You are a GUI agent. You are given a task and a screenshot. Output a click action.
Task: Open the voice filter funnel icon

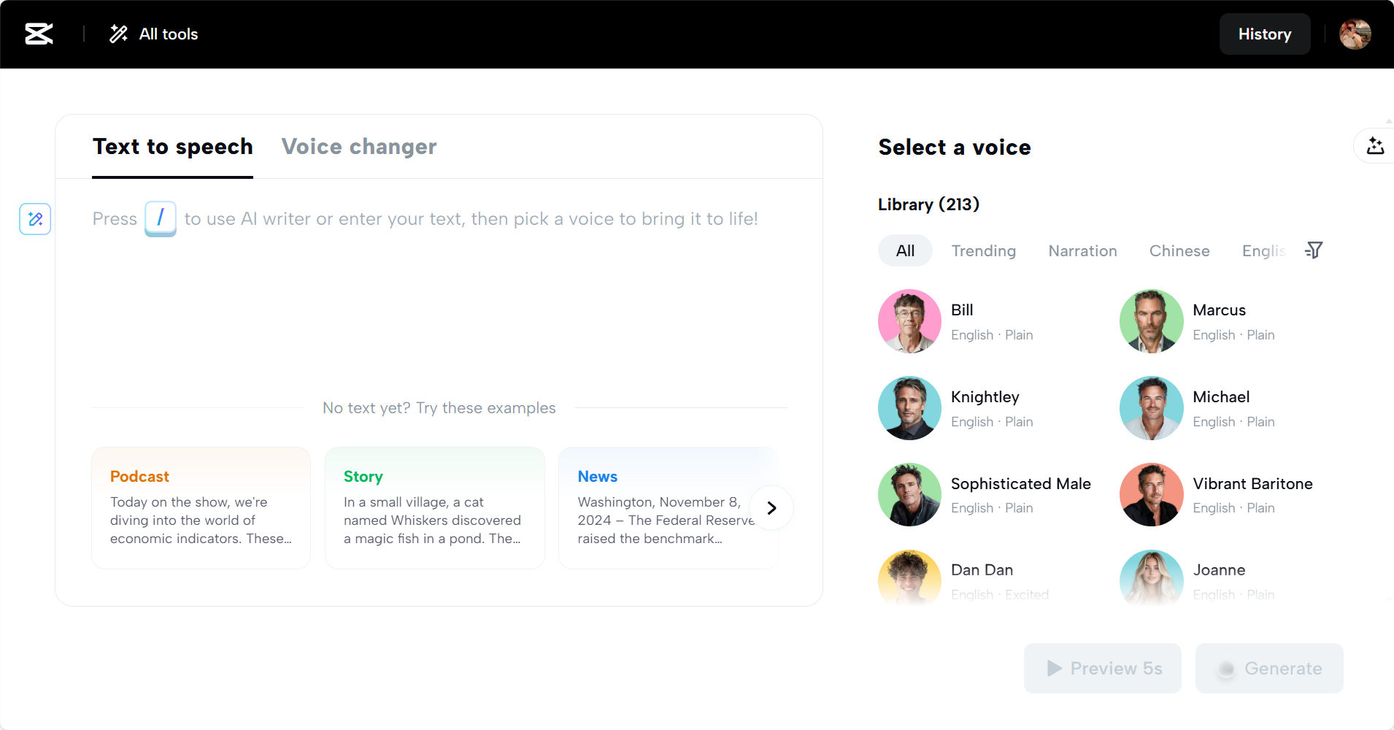tap(1314, 250)
